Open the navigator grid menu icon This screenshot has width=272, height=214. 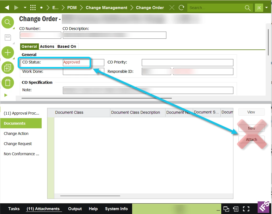click(33, 8)
